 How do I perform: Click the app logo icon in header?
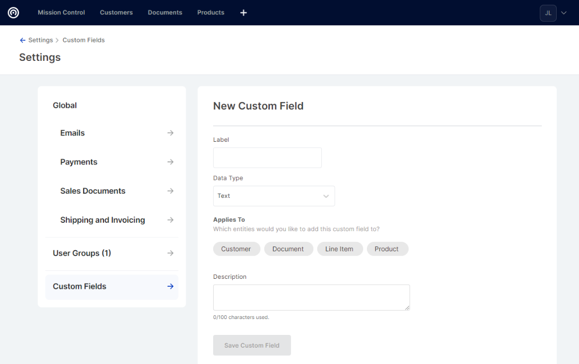[13, 13]
